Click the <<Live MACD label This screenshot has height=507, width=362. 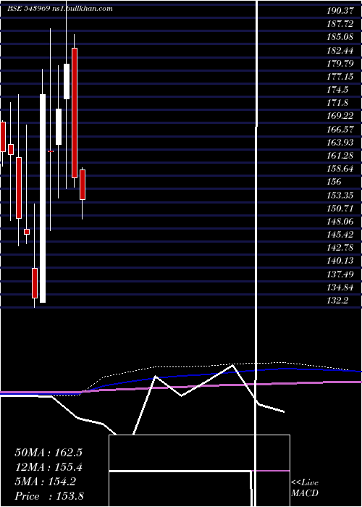(305, 488)
